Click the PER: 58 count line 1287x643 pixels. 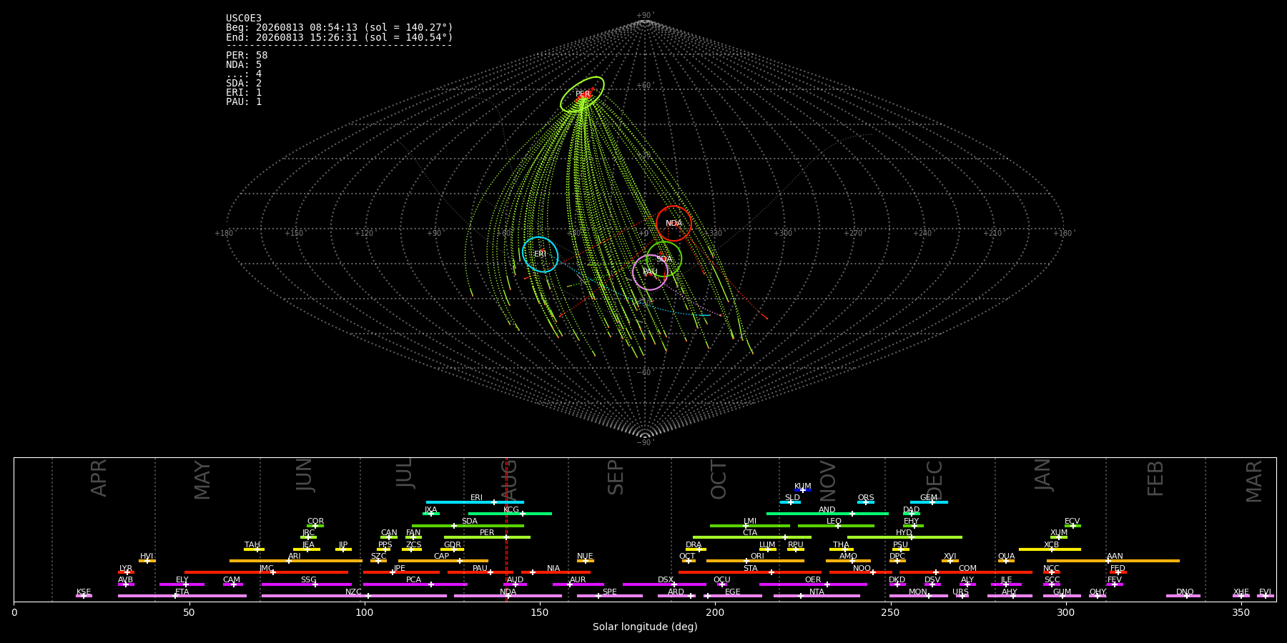[x=247, y=56]
